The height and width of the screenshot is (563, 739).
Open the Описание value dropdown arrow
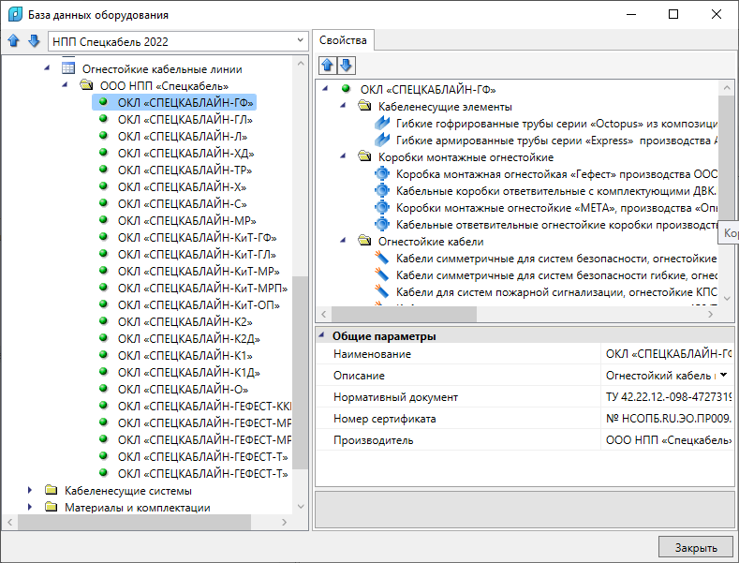coord(723,376)
